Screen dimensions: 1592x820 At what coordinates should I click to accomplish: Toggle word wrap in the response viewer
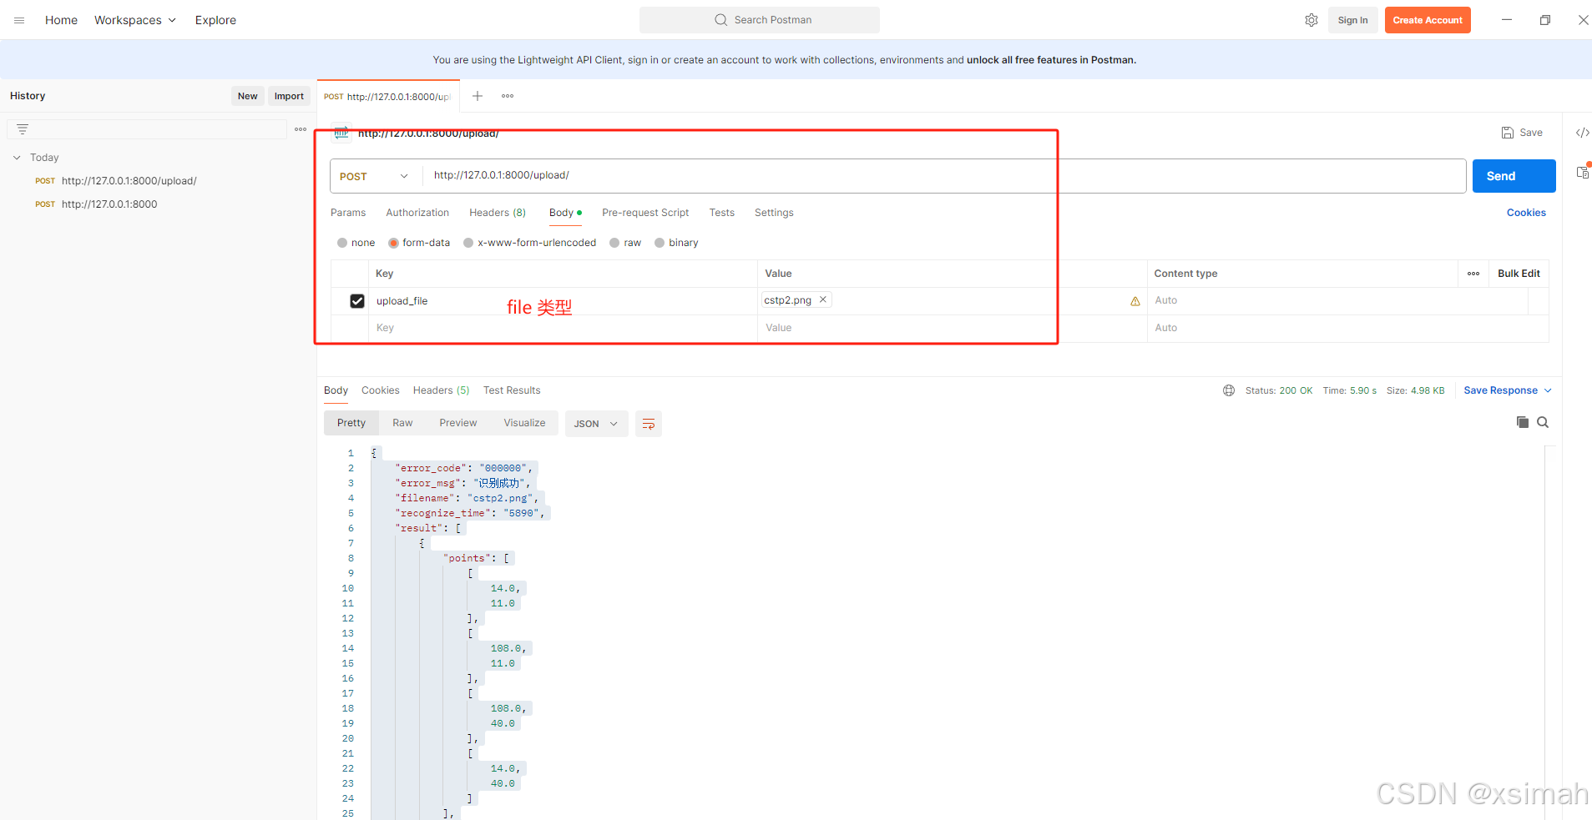click(x=649, y=423)
